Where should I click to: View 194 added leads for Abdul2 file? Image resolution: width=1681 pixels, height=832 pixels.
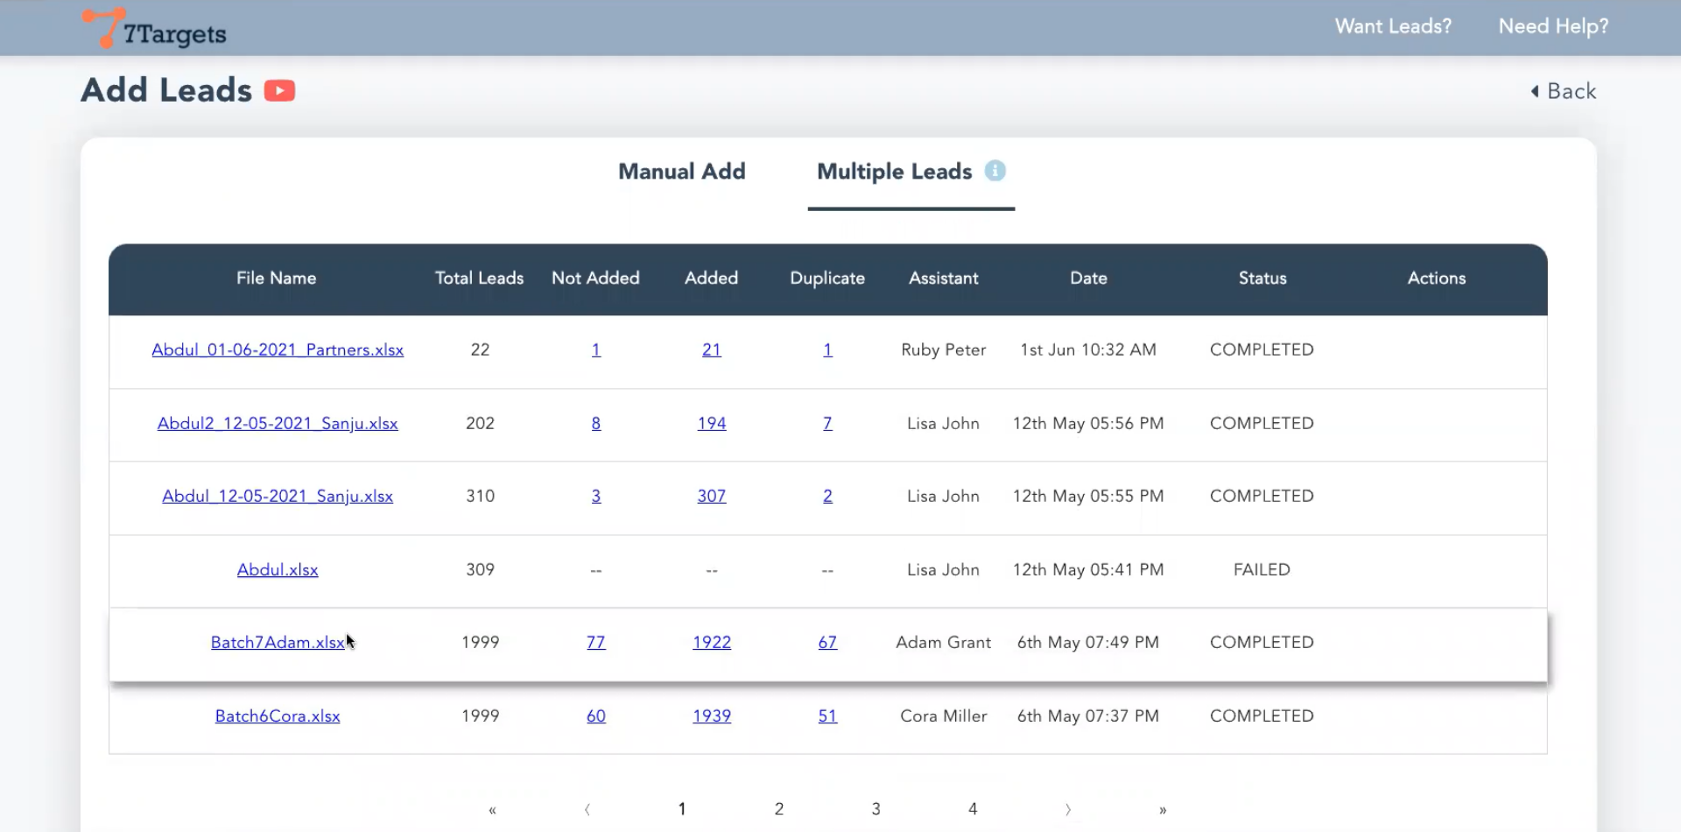711,424
